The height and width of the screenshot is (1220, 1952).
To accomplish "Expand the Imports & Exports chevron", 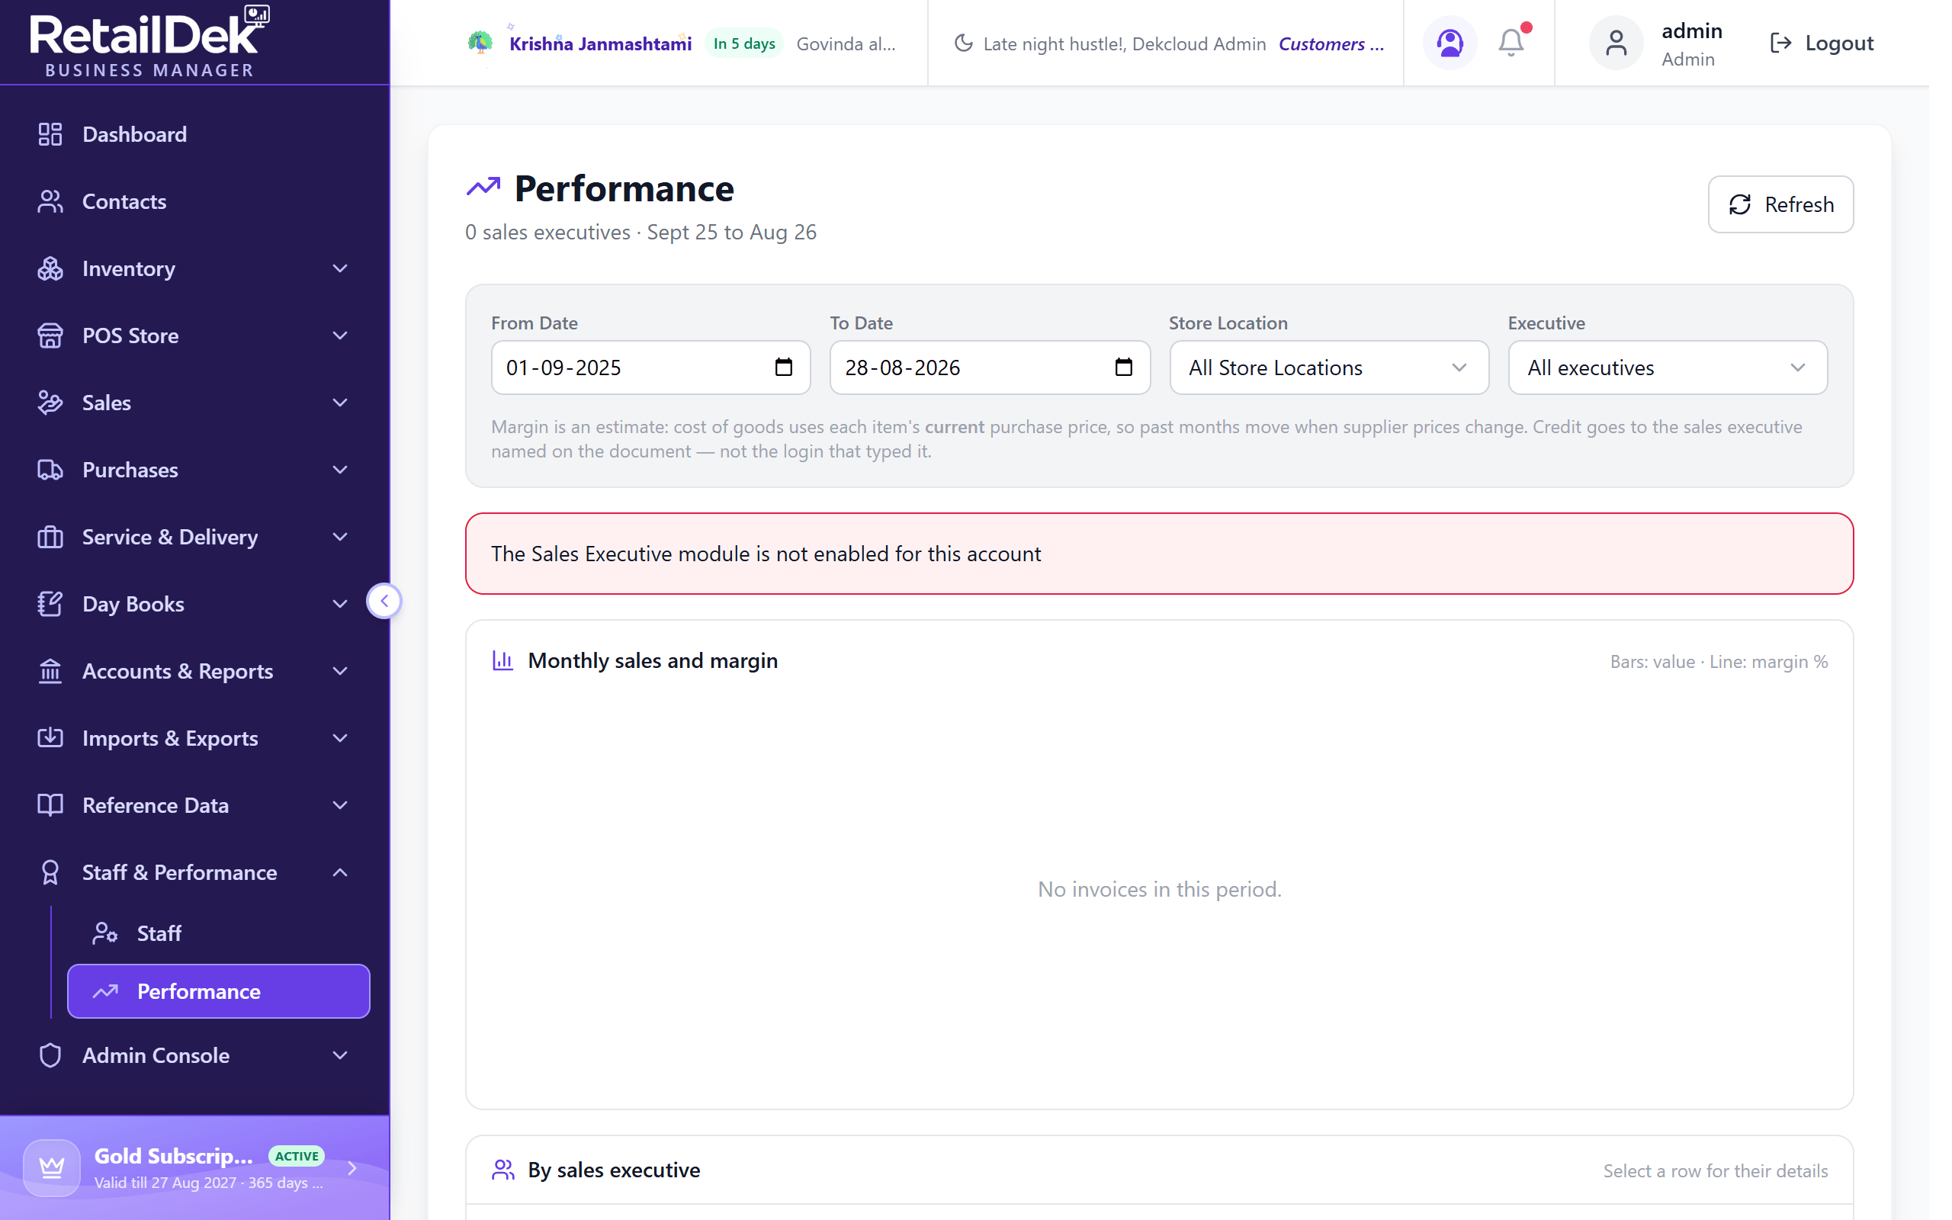I will tap(340, 737).
